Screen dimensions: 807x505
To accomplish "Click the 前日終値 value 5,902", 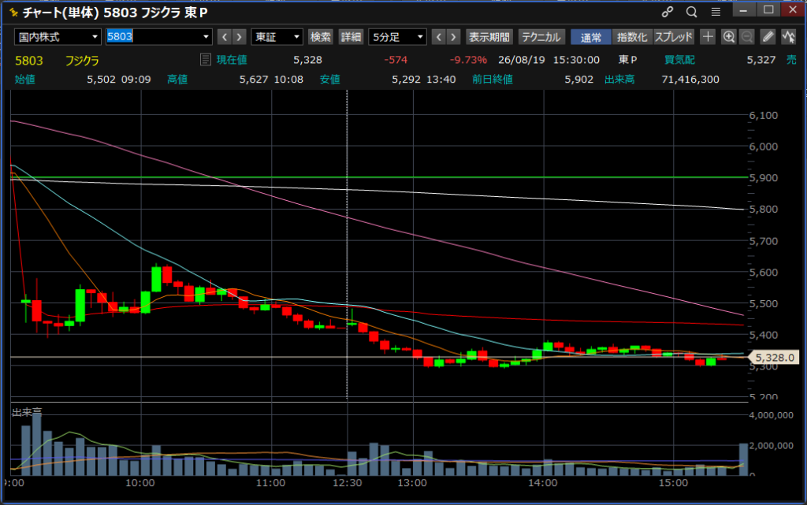I will pos(579,80).
